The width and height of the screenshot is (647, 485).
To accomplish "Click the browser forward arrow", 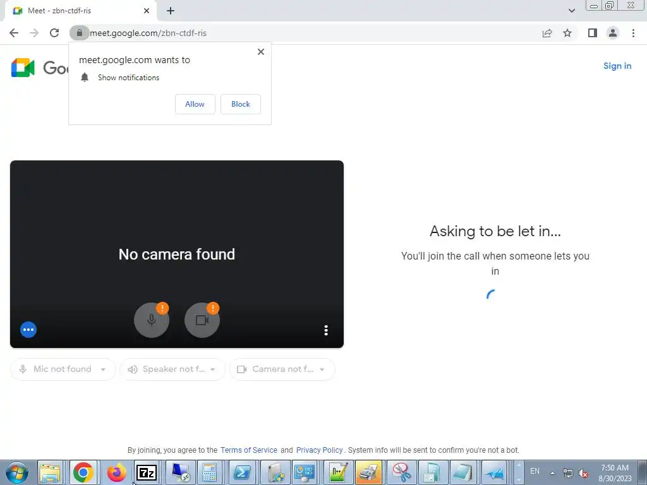I will point(34,33).
